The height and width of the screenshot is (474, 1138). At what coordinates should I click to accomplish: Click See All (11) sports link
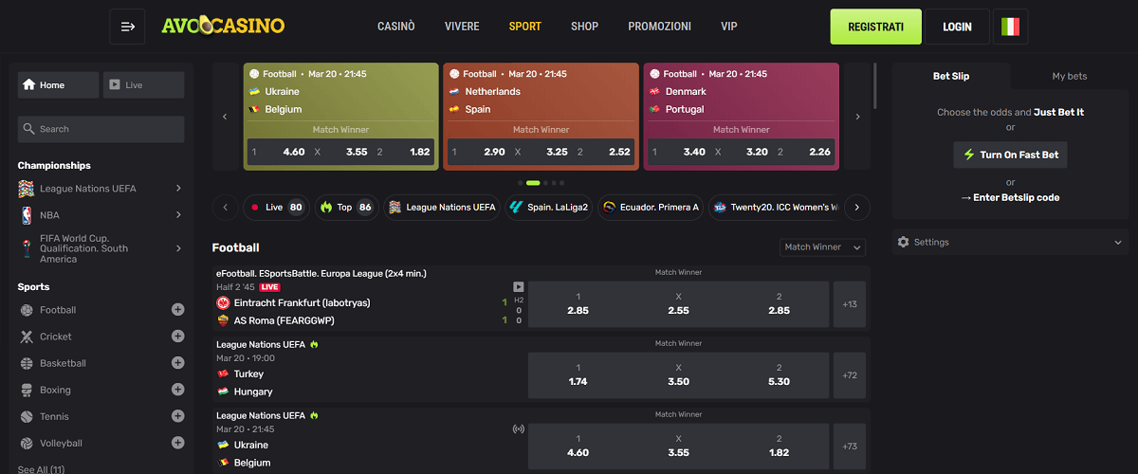point(41,469)
